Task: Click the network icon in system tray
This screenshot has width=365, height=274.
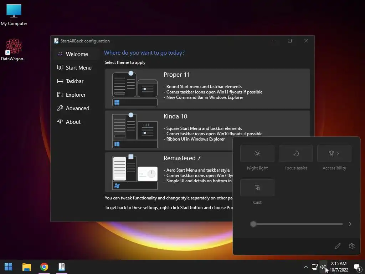Action: point(315,267)
